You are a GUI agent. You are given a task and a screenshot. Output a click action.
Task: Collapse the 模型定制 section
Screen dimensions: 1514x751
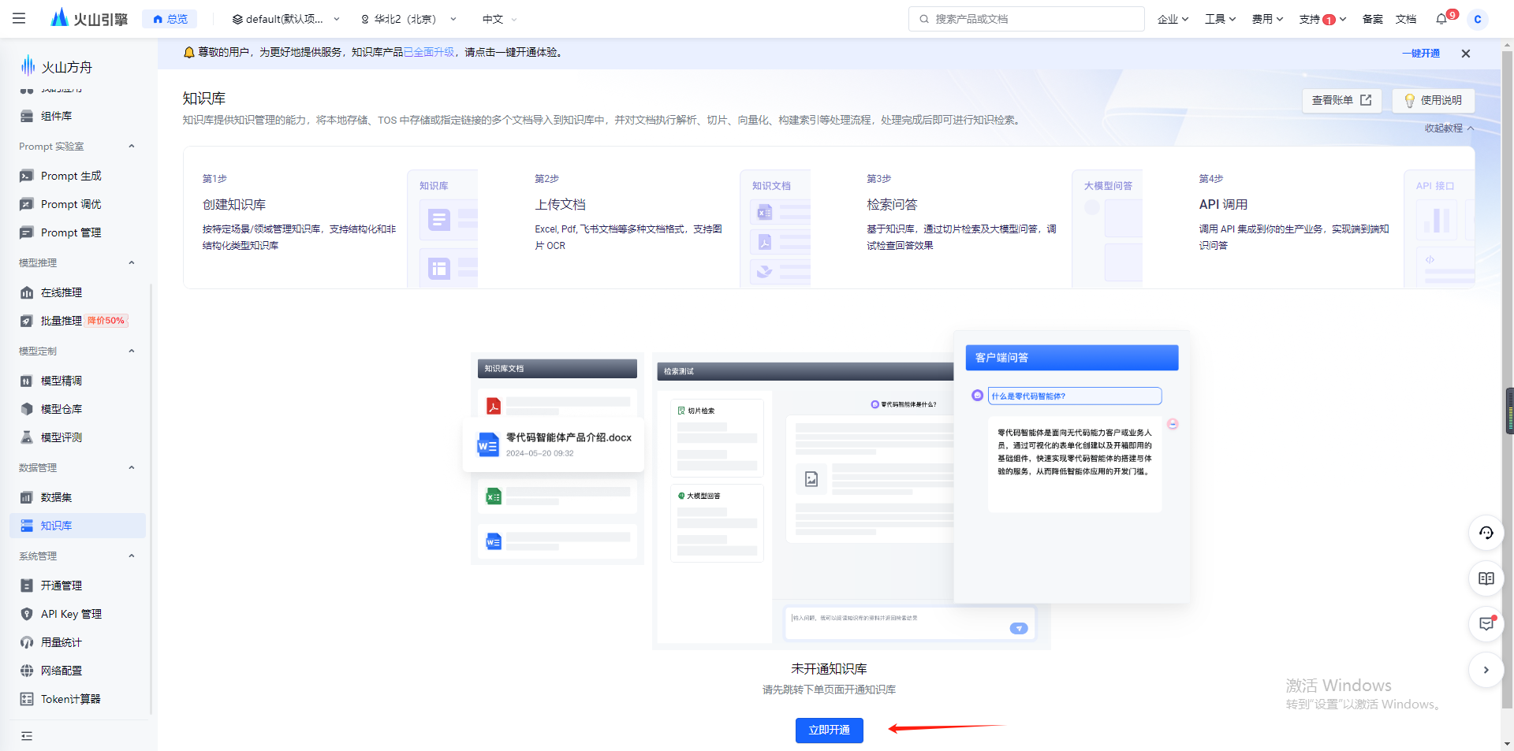coord(132,351)
